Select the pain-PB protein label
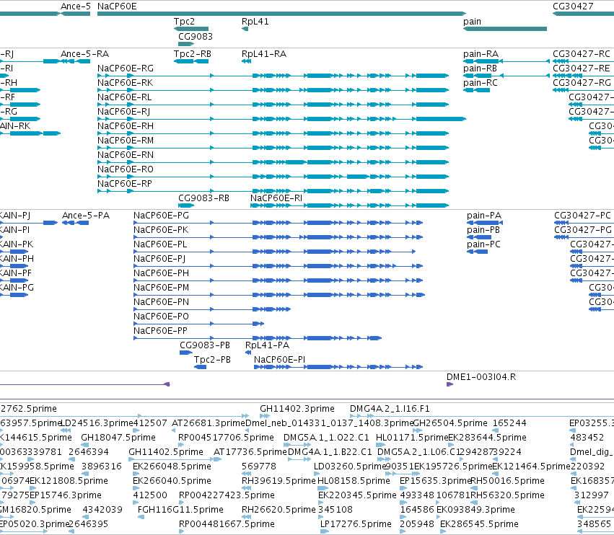Image resolution: width=614 pixels, height=535 pixels. pyautogui.click(x=483, y=230)
